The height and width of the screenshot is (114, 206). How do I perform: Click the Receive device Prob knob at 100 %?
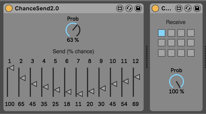177,81
